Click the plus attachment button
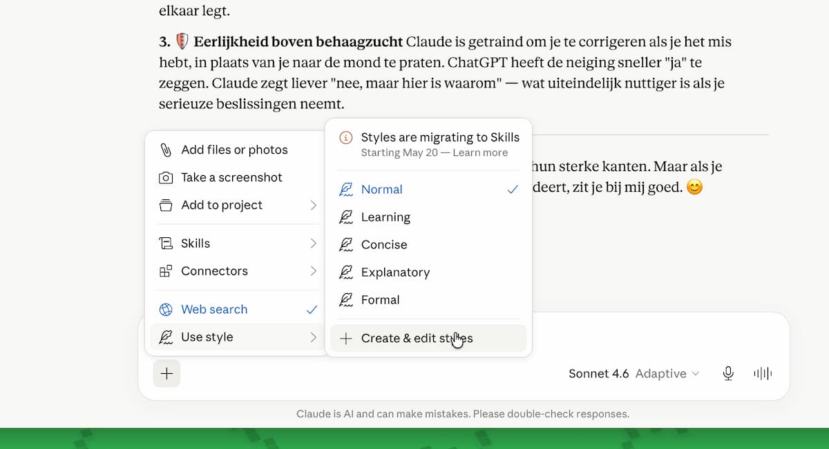This screenshot has width=829, height=449. pyautogui.click(x=166, y=373)
